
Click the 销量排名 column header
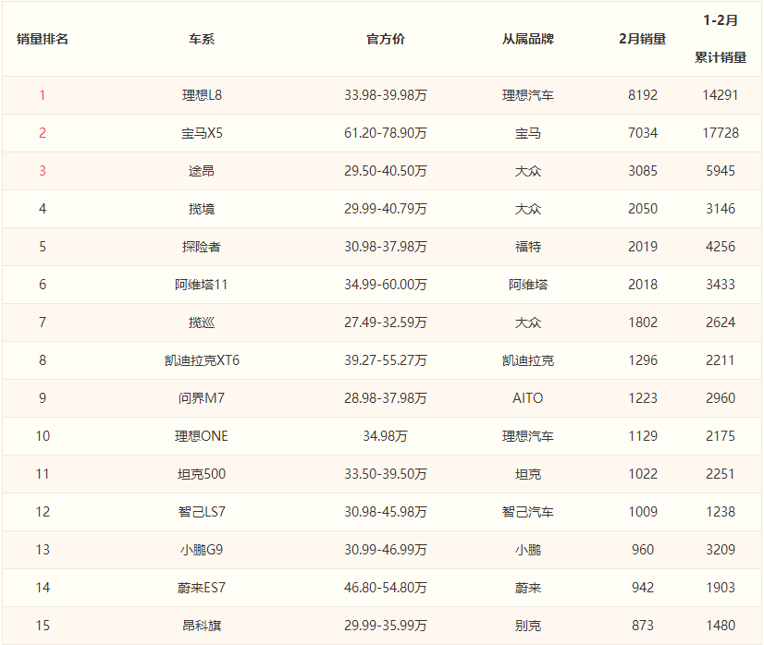coord(43,39)
